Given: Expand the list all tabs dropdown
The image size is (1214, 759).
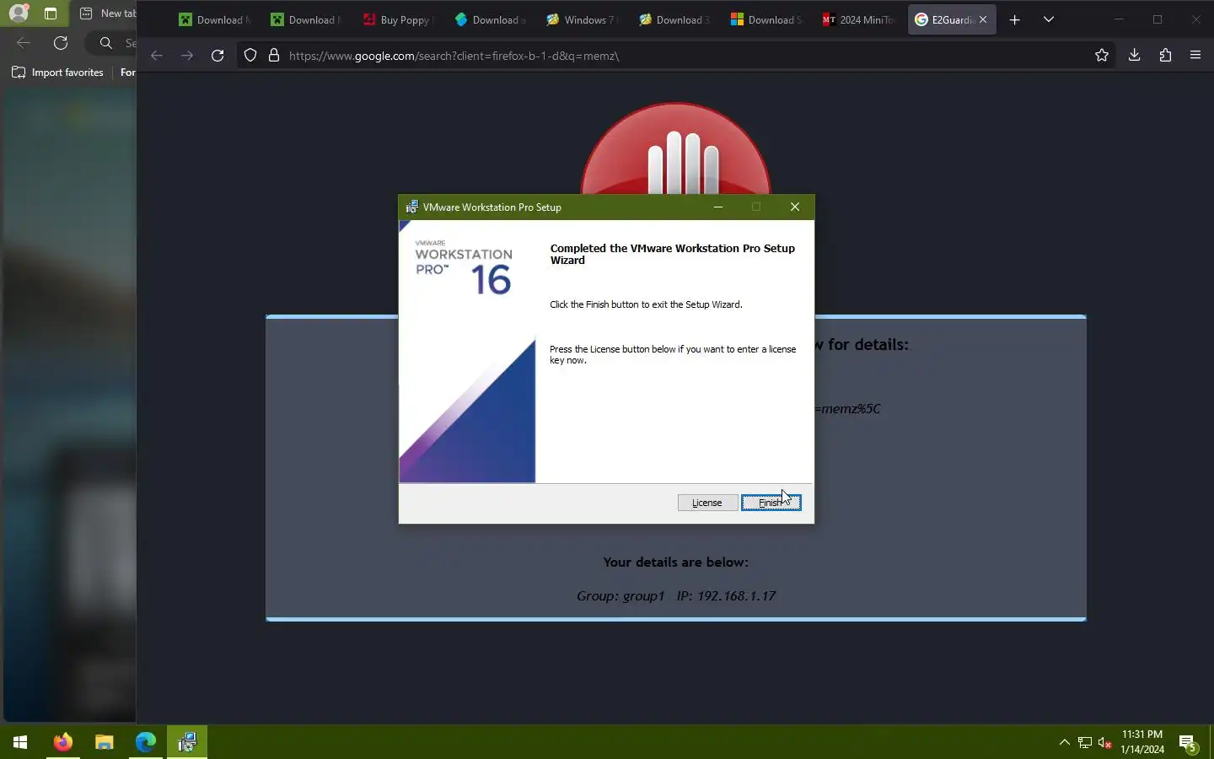Looking at the screenshot, I should click(1049, 19).
